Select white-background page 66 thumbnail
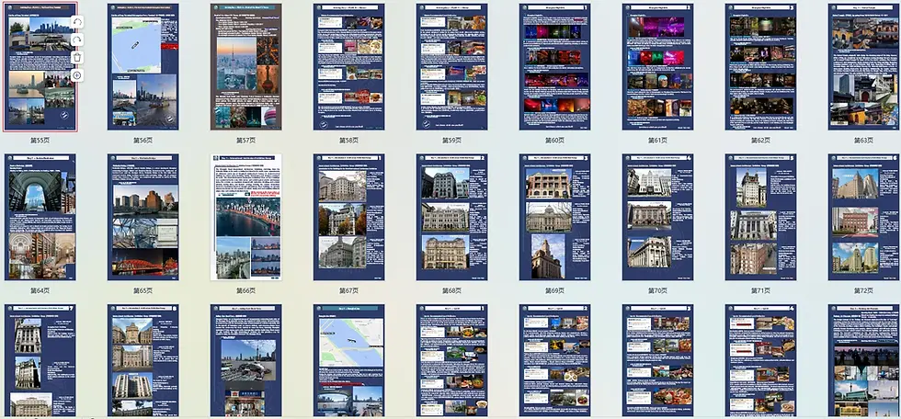901x419 pixels. (246, 217)
